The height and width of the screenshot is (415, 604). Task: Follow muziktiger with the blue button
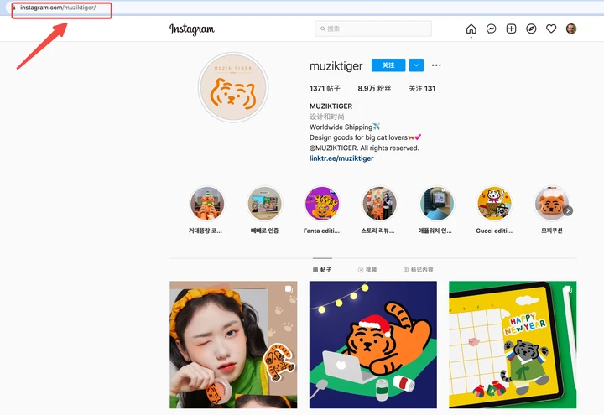click(388, 65)
